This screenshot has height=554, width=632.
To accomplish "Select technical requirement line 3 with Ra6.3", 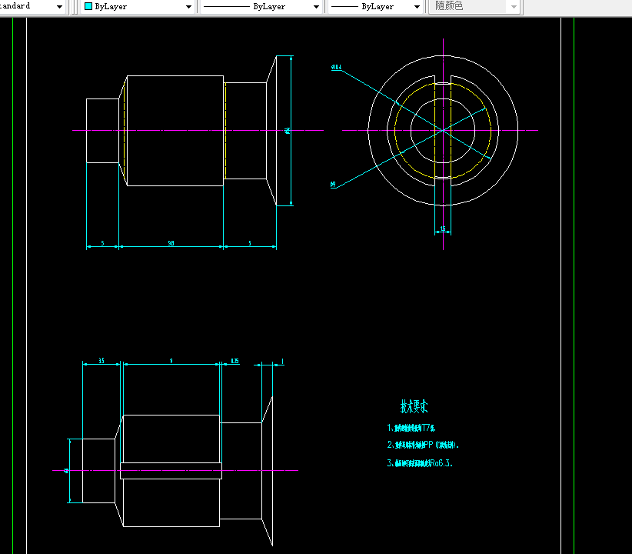I will pyautogui.click(x=420, y=463).
